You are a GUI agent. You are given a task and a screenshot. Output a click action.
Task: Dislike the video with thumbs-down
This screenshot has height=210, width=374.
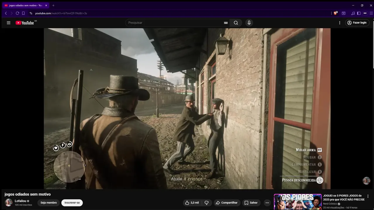coord(207,203)
